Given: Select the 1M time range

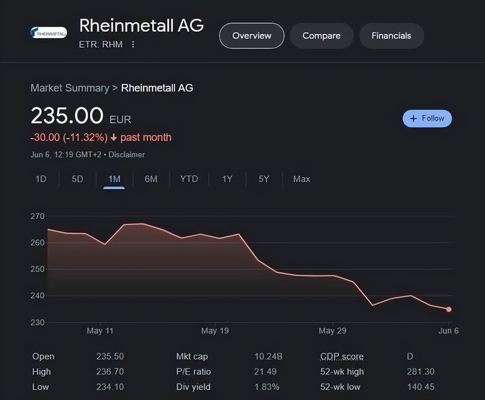Looking at the screenshot, I should click(x=114, y=179).
